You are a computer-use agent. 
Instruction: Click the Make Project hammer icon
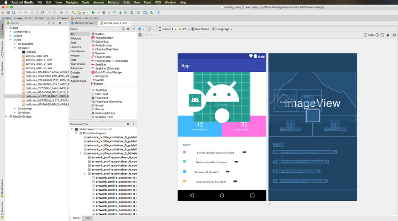[73, 12]
